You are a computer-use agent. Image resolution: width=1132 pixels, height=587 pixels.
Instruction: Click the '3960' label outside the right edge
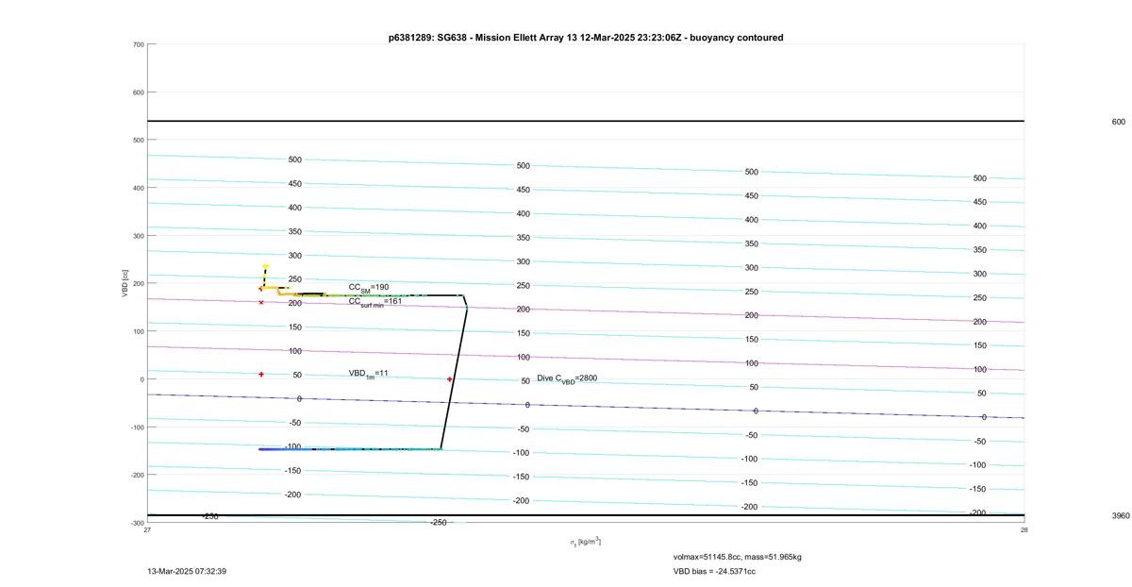click(x=1121, y=516)
